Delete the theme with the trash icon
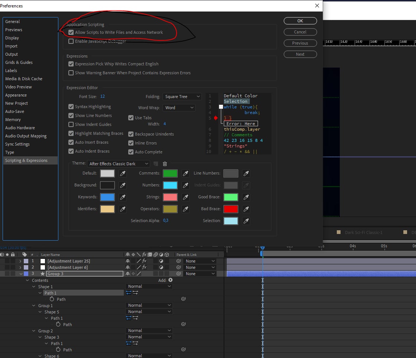 tap(165, 164)
